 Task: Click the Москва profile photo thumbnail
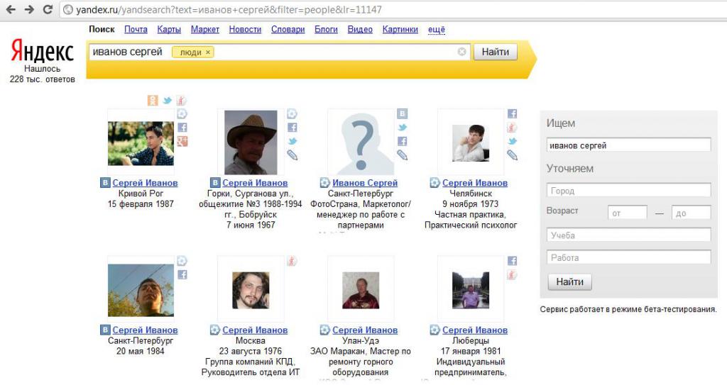pos(251,290)
